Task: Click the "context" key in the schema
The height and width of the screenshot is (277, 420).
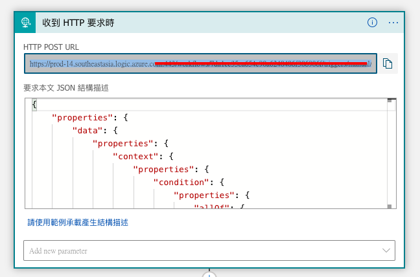Action: (136, 157)
